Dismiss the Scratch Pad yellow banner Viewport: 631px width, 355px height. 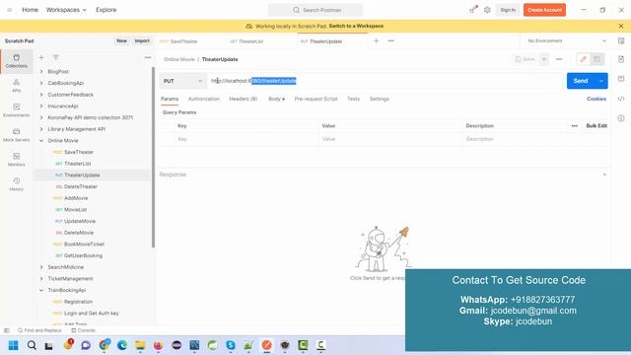[621, 26]
